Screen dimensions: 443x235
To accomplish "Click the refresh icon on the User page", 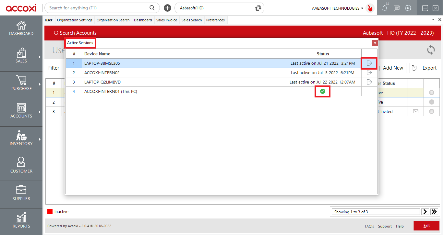I will [431, 50].
